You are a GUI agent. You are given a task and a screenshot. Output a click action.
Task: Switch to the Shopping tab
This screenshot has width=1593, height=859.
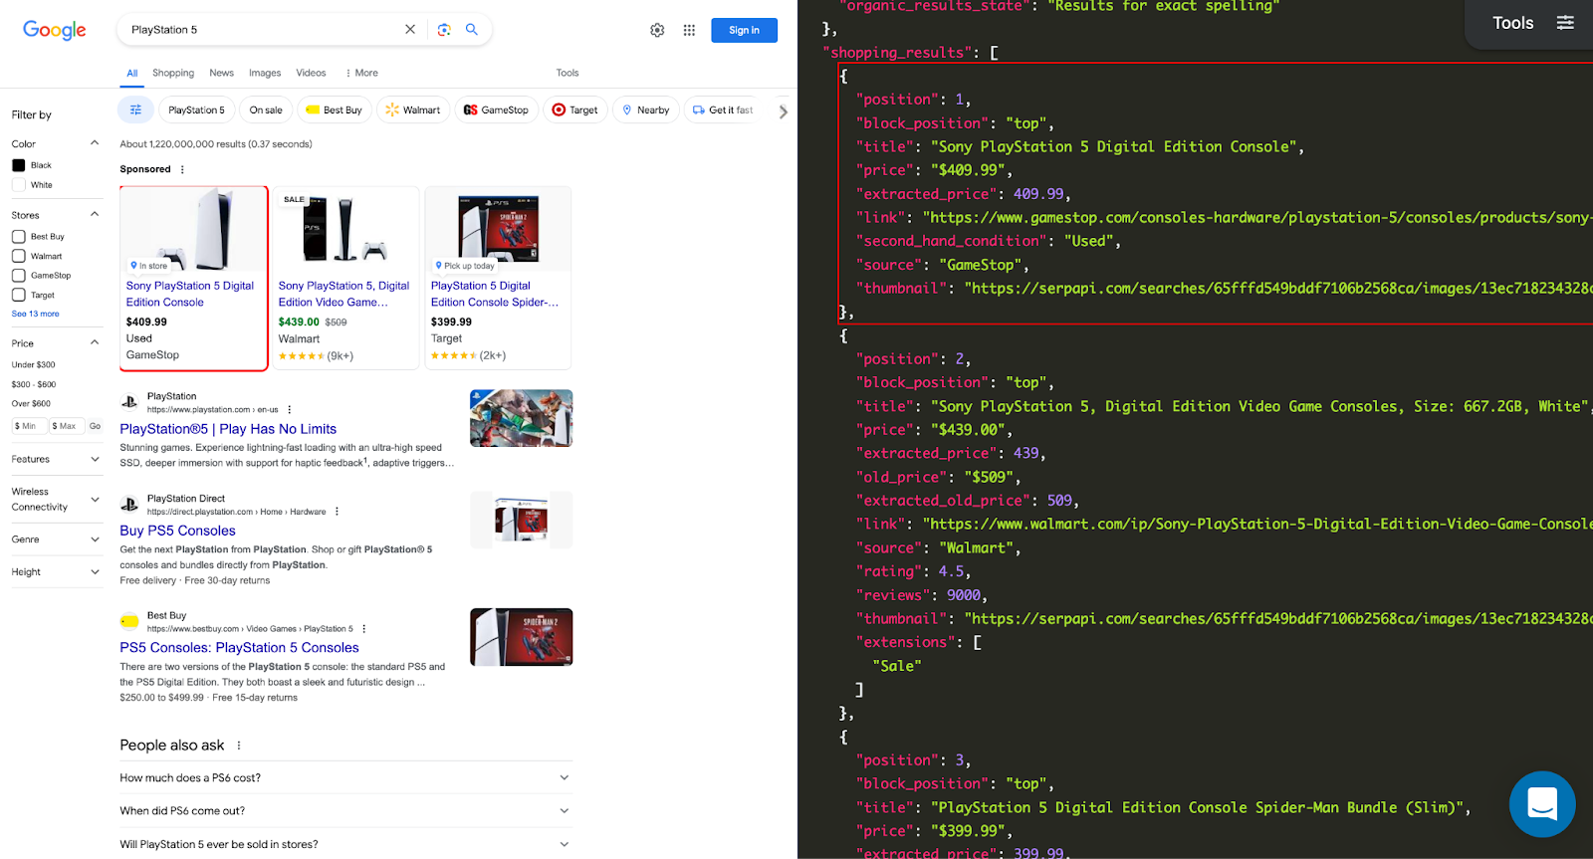click(x=173, y=73)
